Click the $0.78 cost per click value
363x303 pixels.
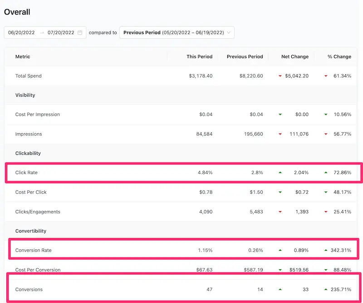tap(206, 192)
